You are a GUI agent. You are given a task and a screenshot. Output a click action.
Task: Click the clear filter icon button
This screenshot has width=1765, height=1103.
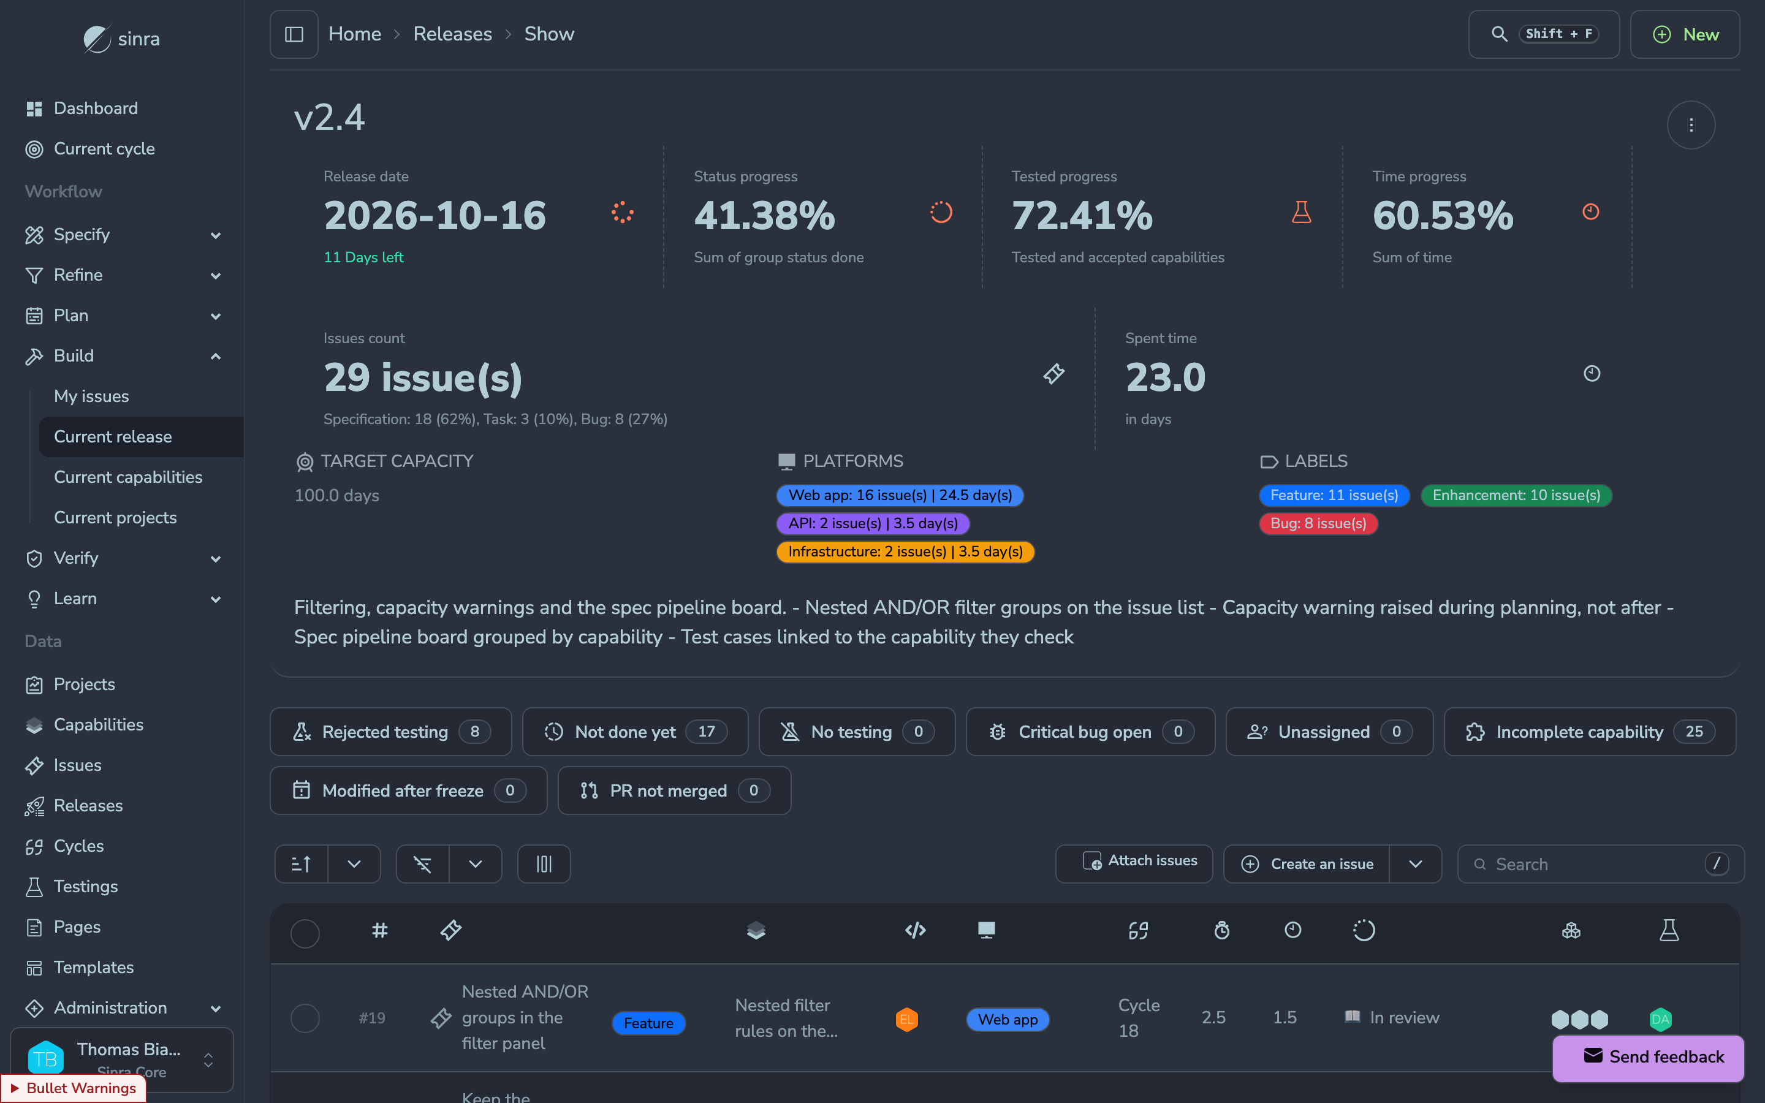(423, 864)
